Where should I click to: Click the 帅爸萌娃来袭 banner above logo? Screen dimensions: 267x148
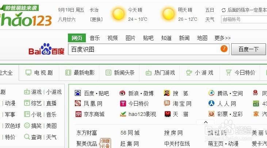click(x=20, y=8)
